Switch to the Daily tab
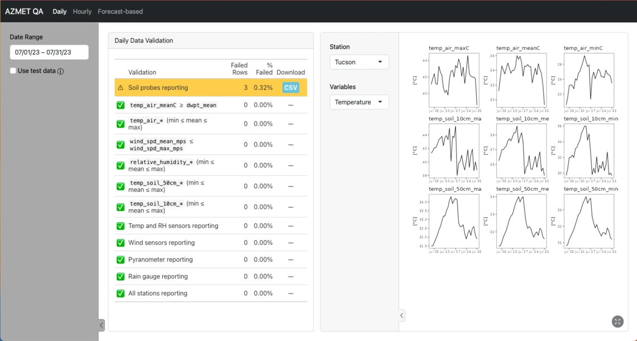The image size is (637, 341). pos(59,11)
